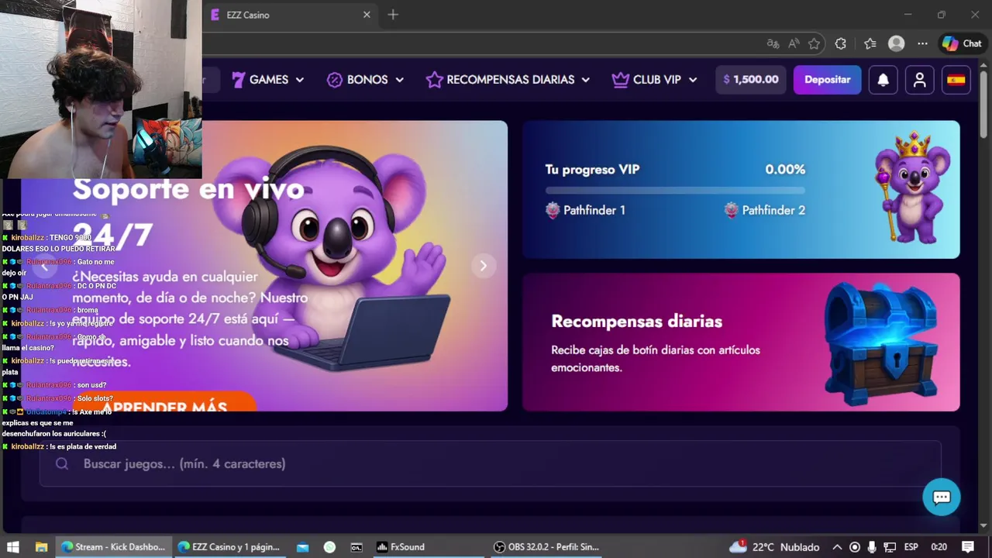Show hidden system tray icons
Screen dimensions: 992x558
tap(837, 547)
